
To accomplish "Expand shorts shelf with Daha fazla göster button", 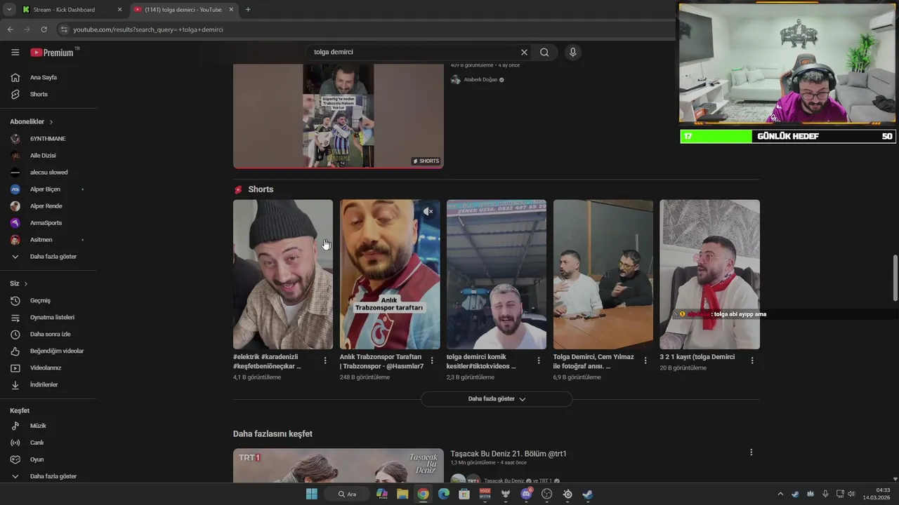I will coord(497,399).
